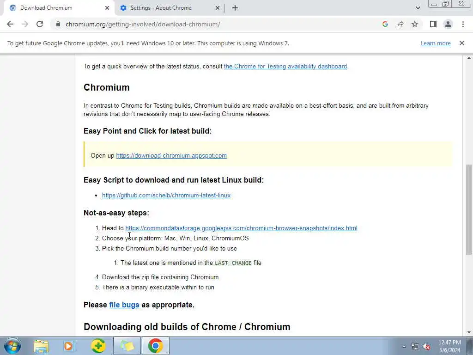Open the side panel
473x355 pixels.
tap(433, 24)
